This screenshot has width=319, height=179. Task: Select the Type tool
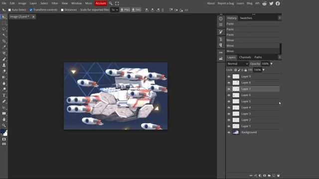(x=4, y=95)
